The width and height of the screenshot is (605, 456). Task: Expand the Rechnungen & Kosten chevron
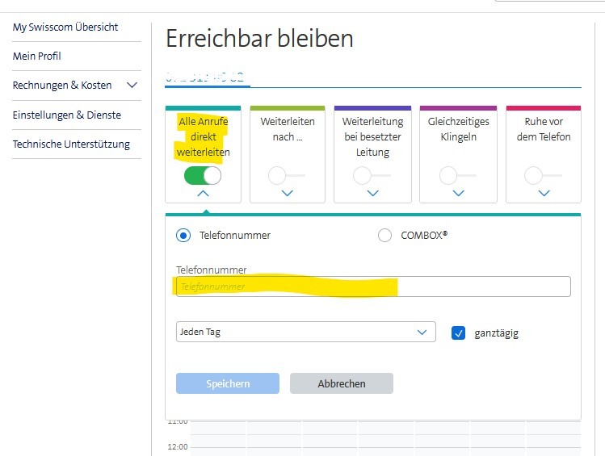[x=132, y=86]
